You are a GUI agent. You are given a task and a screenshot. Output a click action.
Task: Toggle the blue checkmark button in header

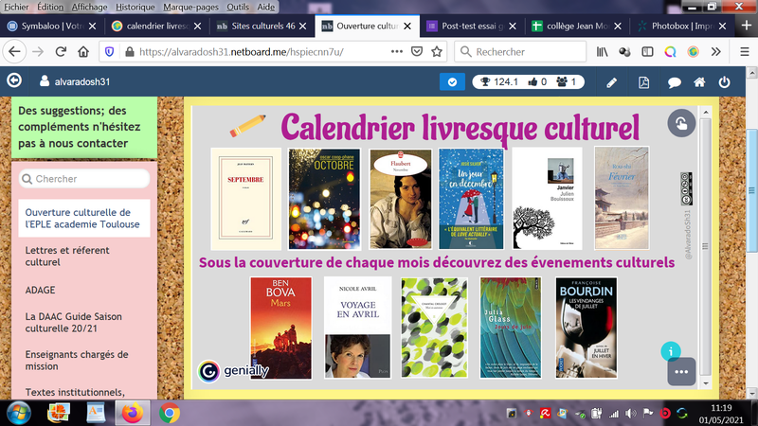[452, 82]
